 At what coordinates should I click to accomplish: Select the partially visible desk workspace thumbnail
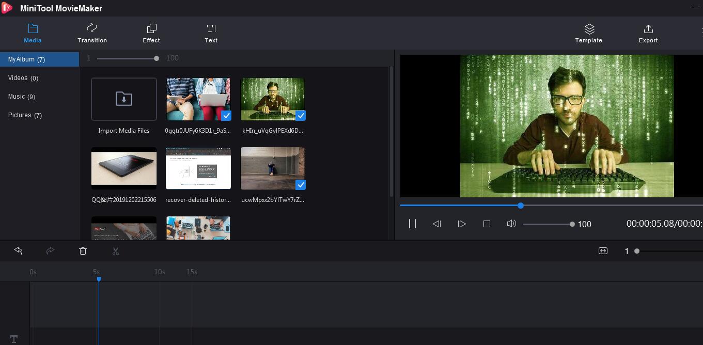198,228
